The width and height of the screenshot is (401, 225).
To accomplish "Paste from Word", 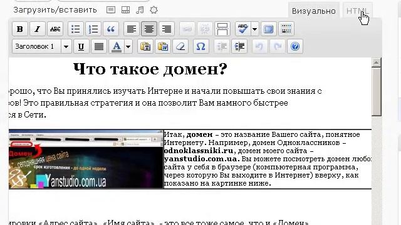I will [163, 46].
